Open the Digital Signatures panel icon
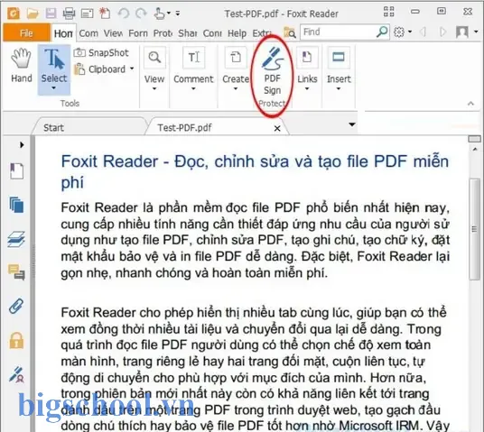 pyautogui.click(x=16, y=374)
